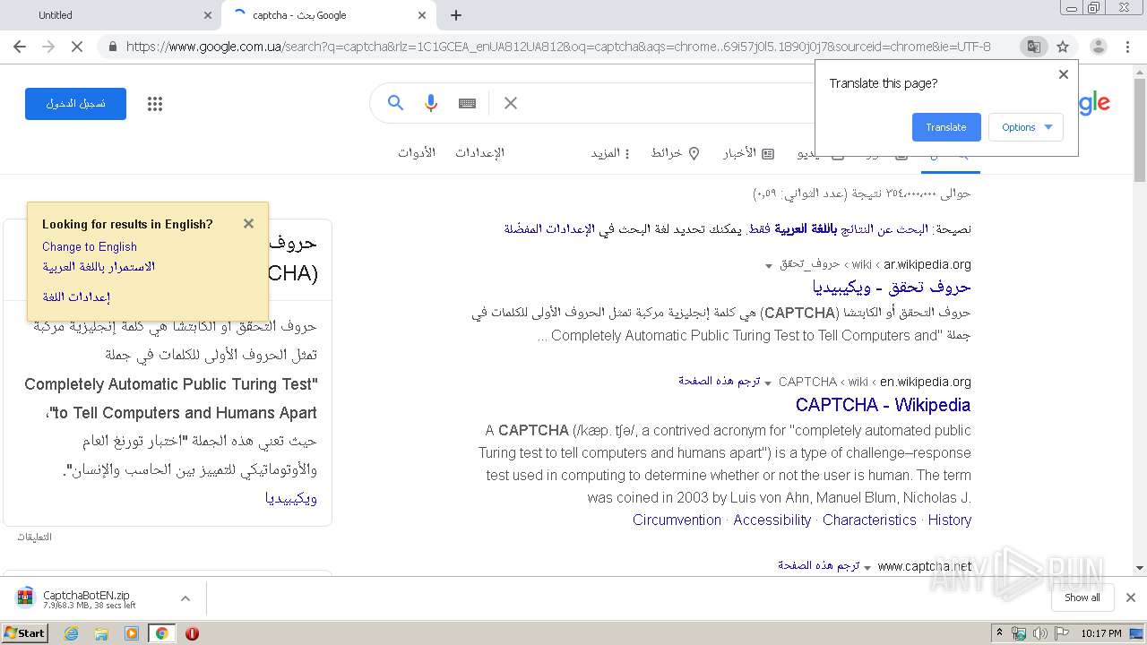
Task: Click the browser back arrow
Action: coord(20,47)
